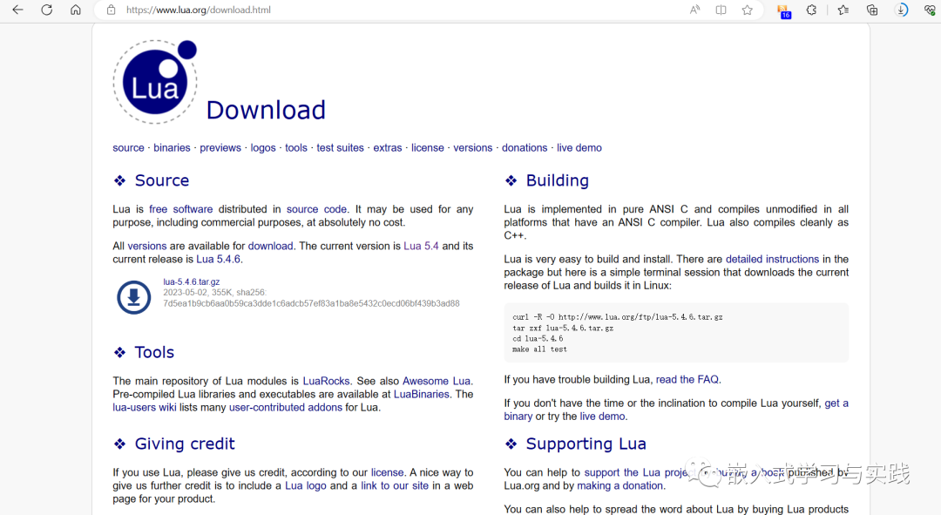This screenshot has width=941, height=515.
Task: Visit the LuaBinaries link
Action: coord(422,394)
